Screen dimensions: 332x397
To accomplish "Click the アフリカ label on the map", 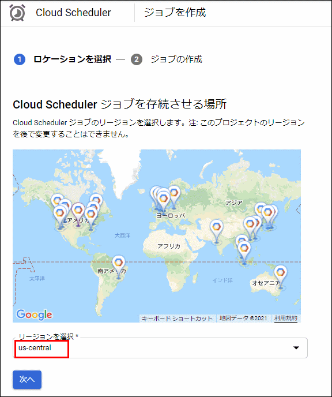I will (x=169, y=246).
